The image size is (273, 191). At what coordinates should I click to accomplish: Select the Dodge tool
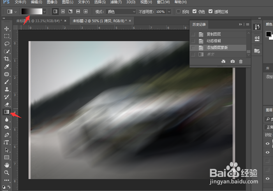(7, 127)
